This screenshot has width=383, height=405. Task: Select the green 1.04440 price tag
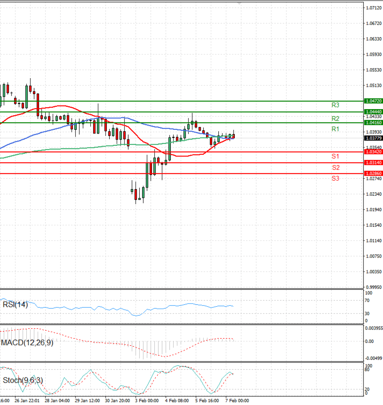pyautogui.click(x=373, y=112)
